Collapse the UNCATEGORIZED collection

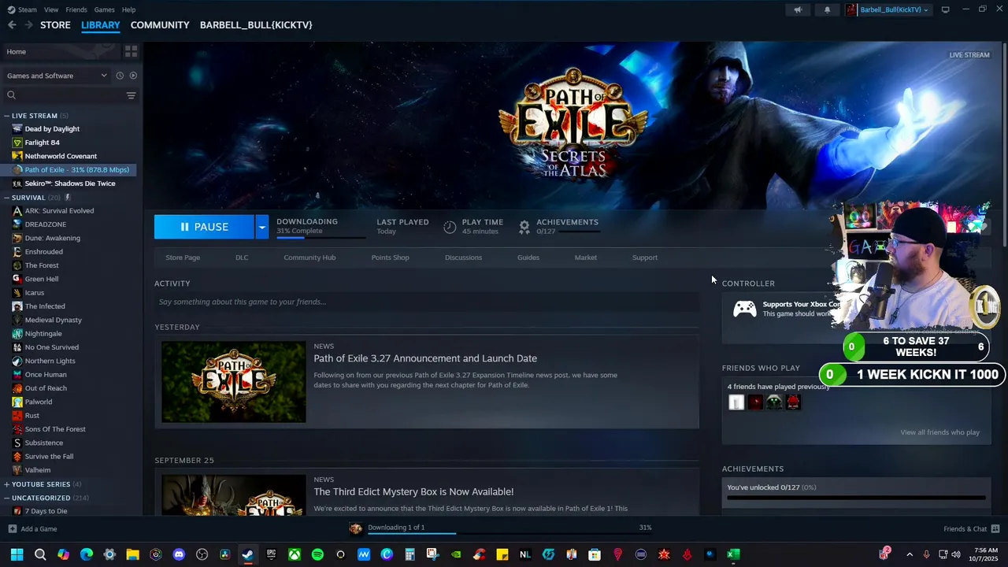coord(7,498)
